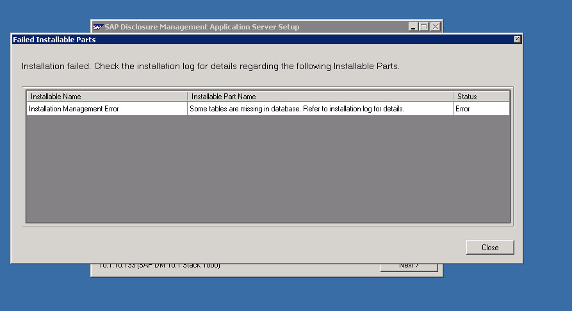
Task: Sort by the Status column header
Action: click(x=481, y=96)
